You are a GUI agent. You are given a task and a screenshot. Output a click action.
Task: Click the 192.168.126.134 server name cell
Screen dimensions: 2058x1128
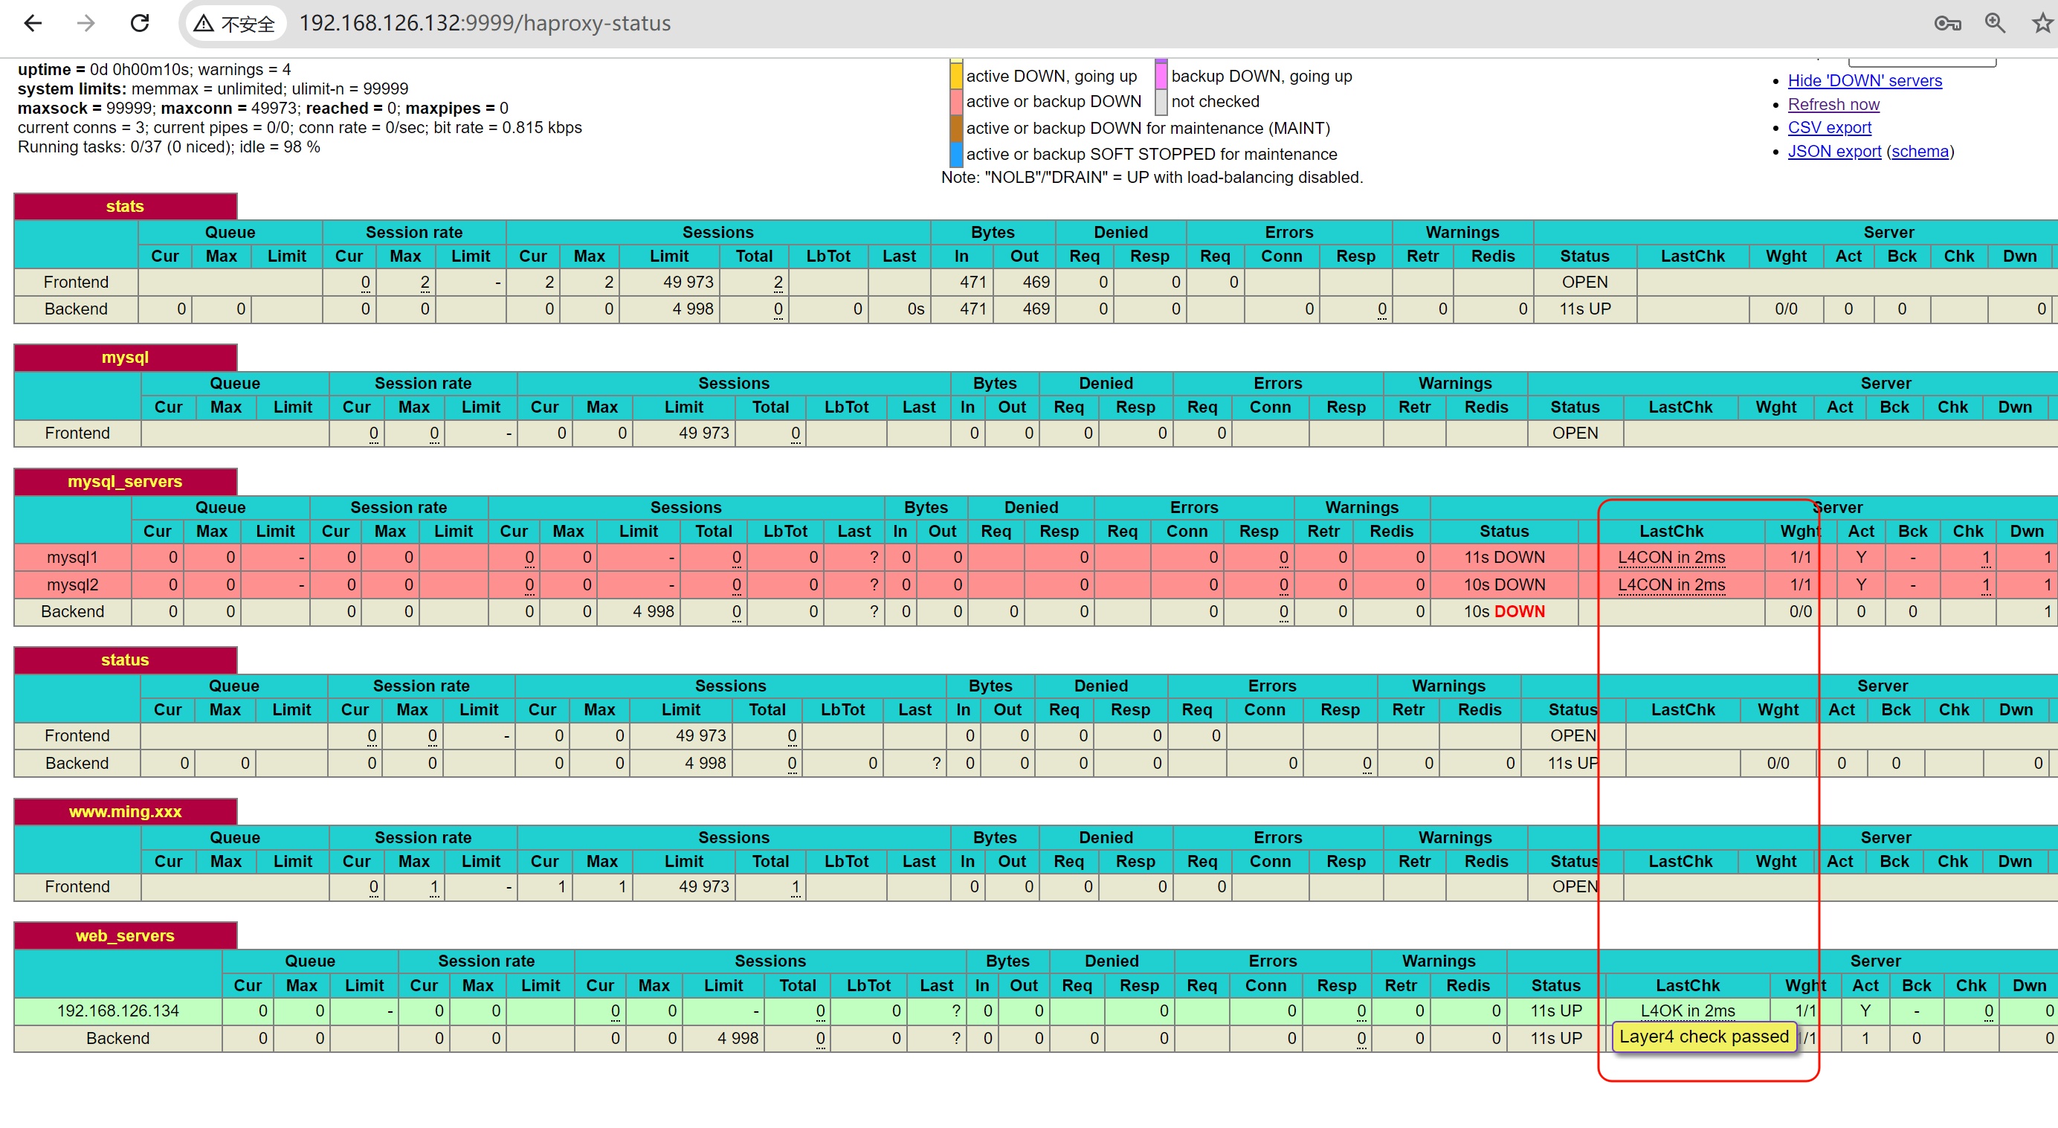click(117, 1011)
